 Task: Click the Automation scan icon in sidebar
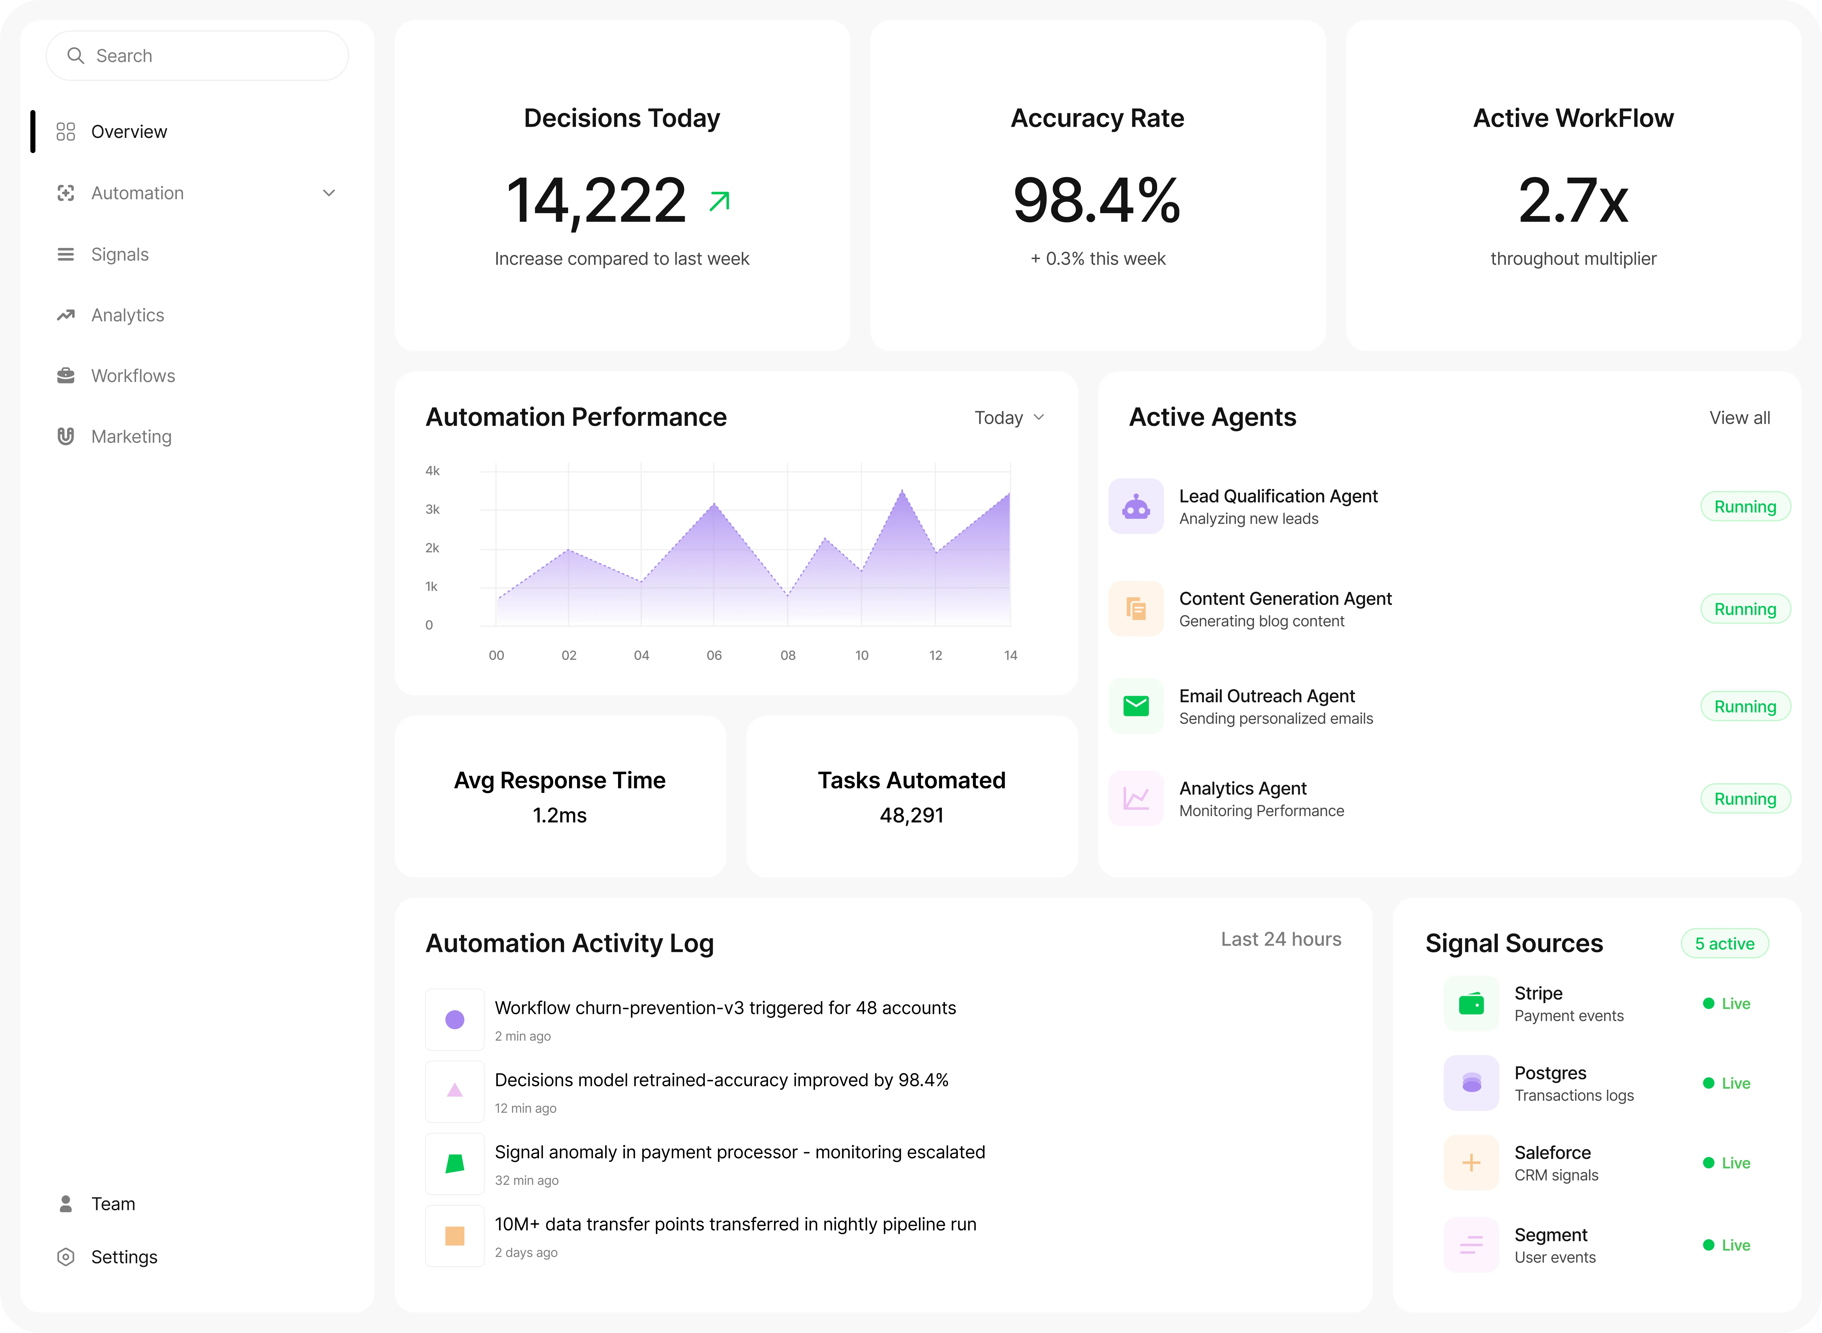tap(66, 193)
